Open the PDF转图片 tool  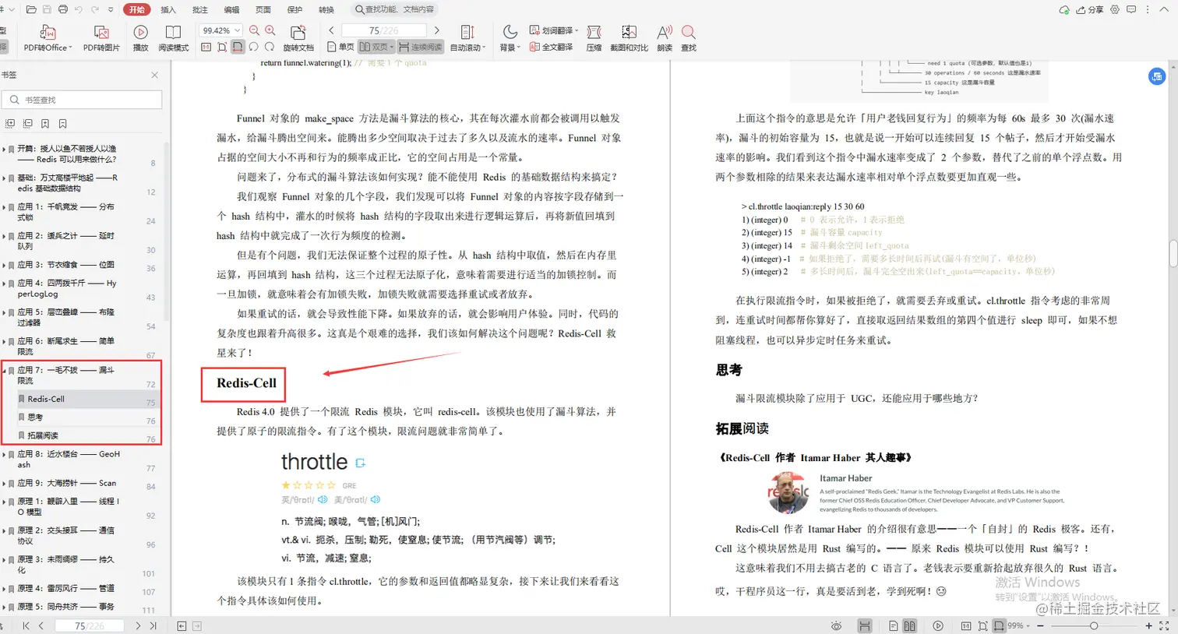pyautogui.click(x=101, y=36)
